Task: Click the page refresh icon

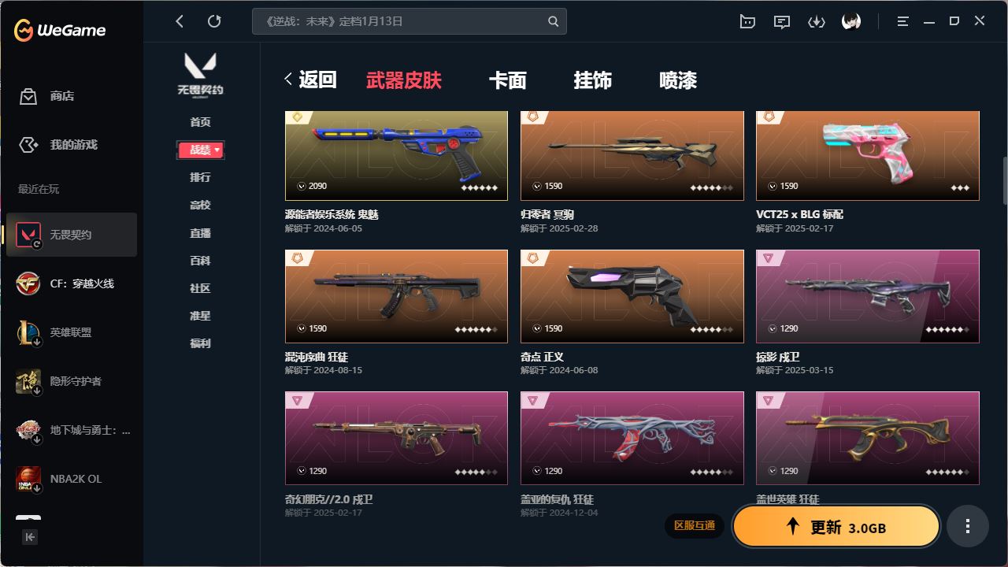Action: [214, 21]
